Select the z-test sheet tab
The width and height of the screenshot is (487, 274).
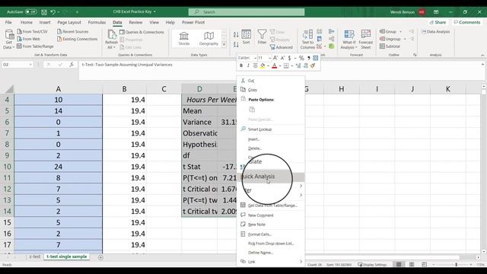(x=34, y=256)
